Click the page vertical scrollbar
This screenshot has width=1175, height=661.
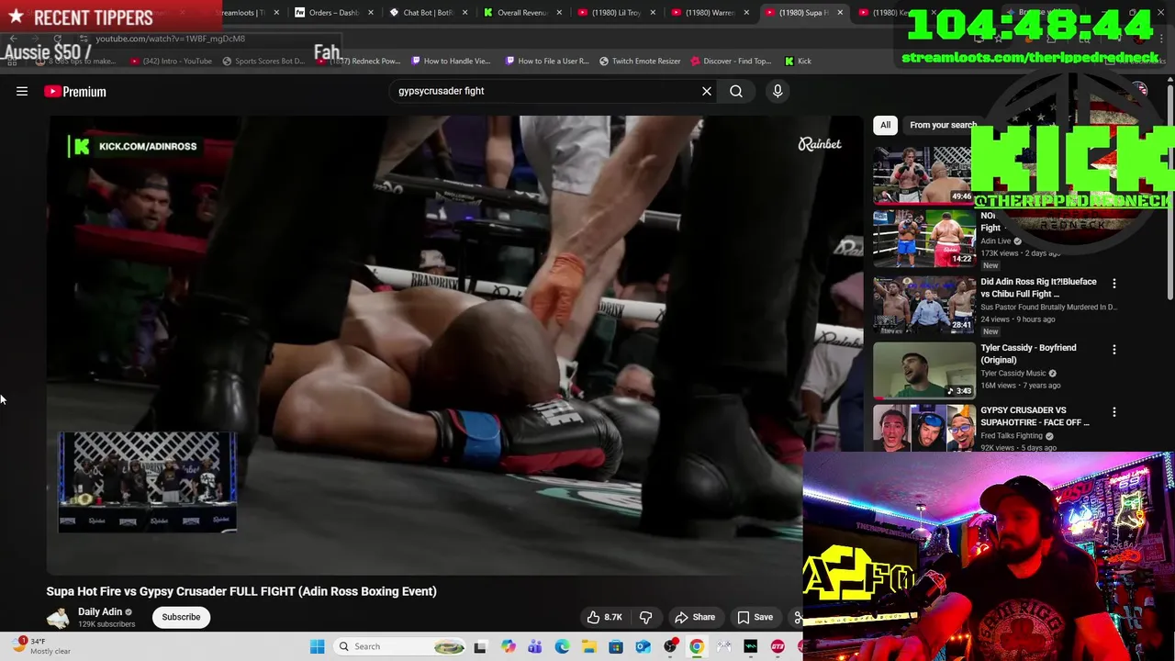click(x=1169, y=193)
